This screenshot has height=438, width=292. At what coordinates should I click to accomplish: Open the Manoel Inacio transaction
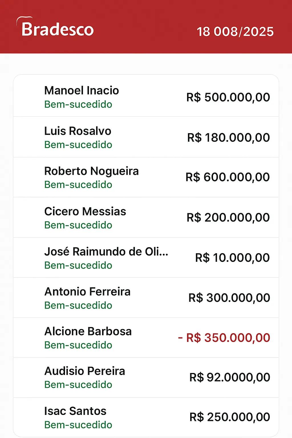146,96
